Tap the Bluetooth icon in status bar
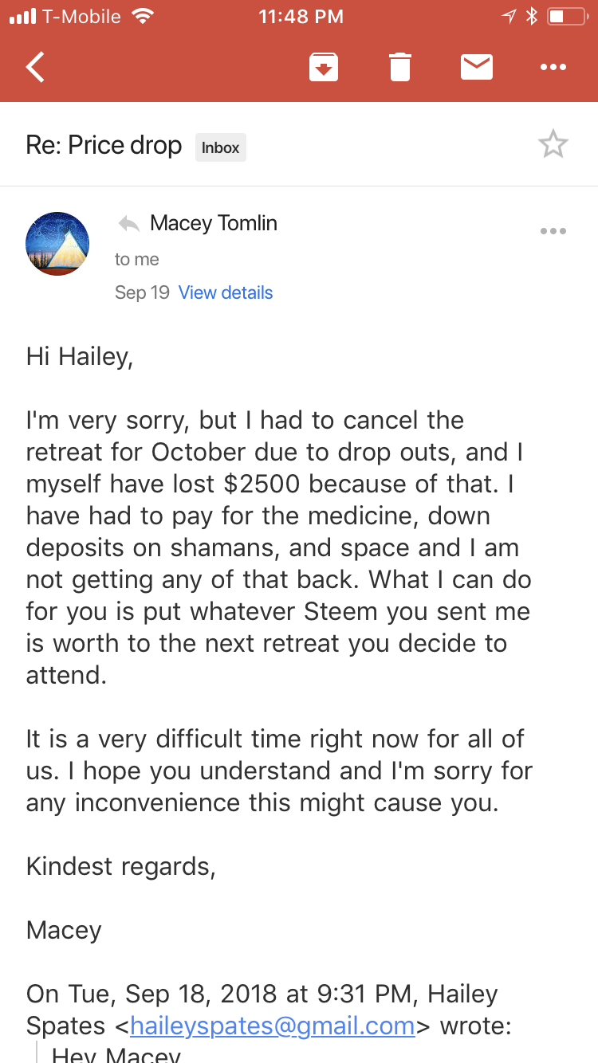This screenshot has width=598, height=1063. pos(532,16)
